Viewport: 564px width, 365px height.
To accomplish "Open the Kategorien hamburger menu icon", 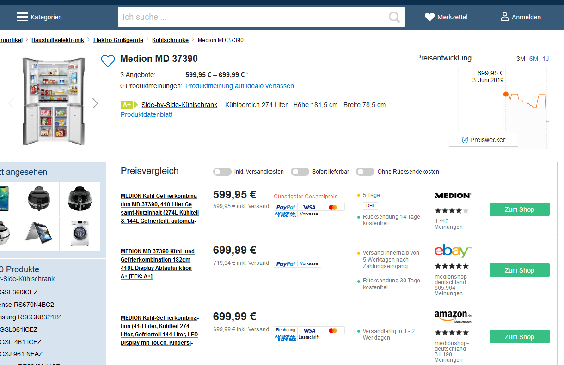I will pos(22,17).
